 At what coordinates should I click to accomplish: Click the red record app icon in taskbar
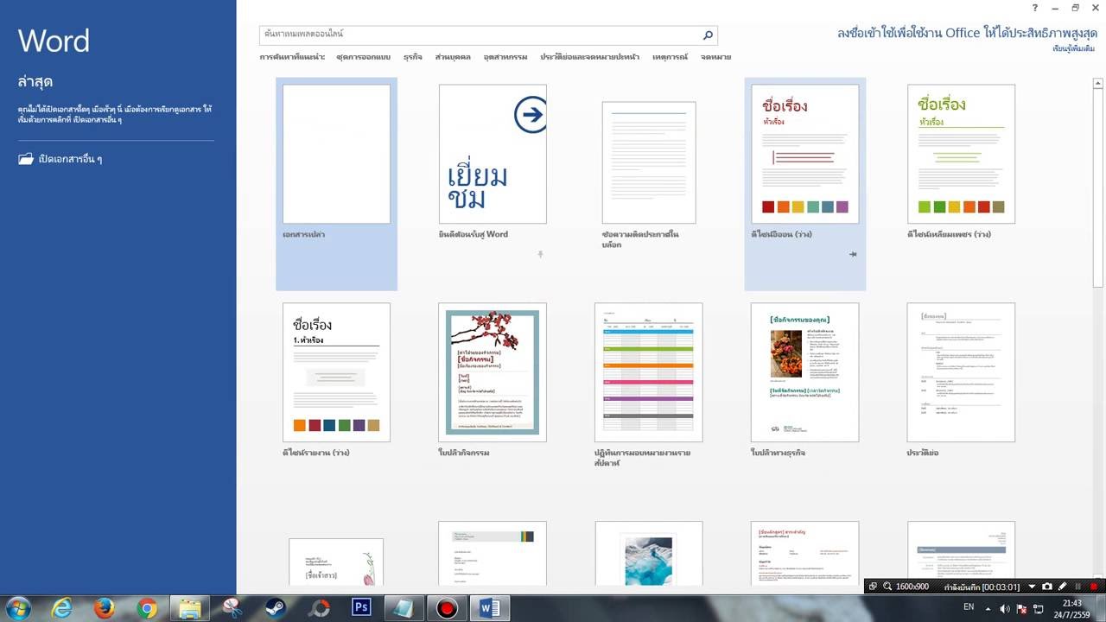click(x=448, y=608)
